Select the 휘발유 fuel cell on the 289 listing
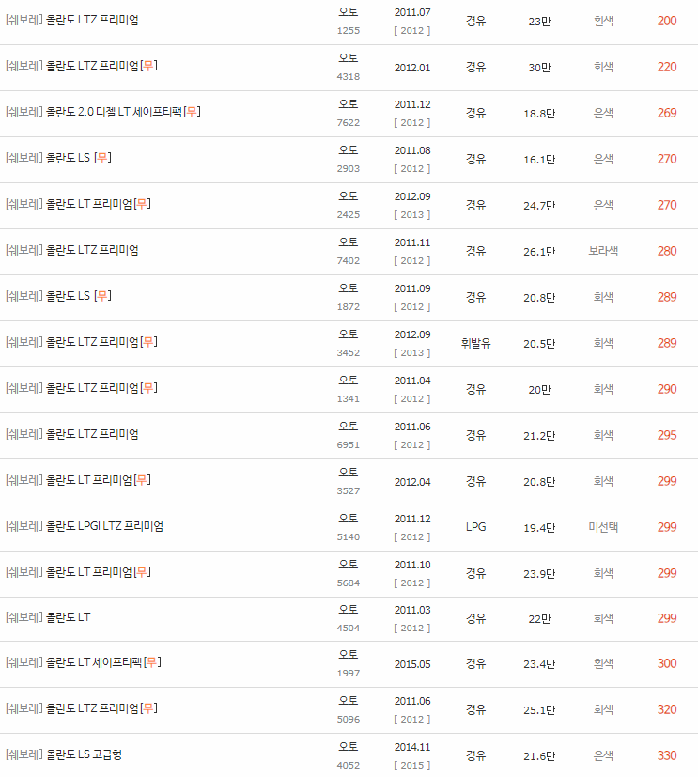Viewport: 698px width, 777px height. pos(474,342)
